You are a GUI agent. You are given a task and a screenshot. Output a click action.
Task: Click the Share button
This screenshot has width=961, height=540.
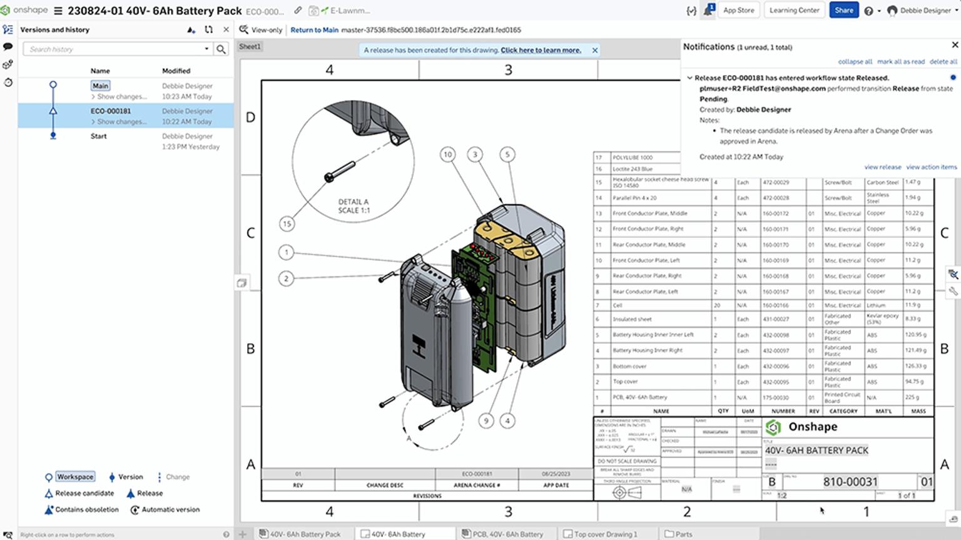pyautogui.click(x=843, y=10)
